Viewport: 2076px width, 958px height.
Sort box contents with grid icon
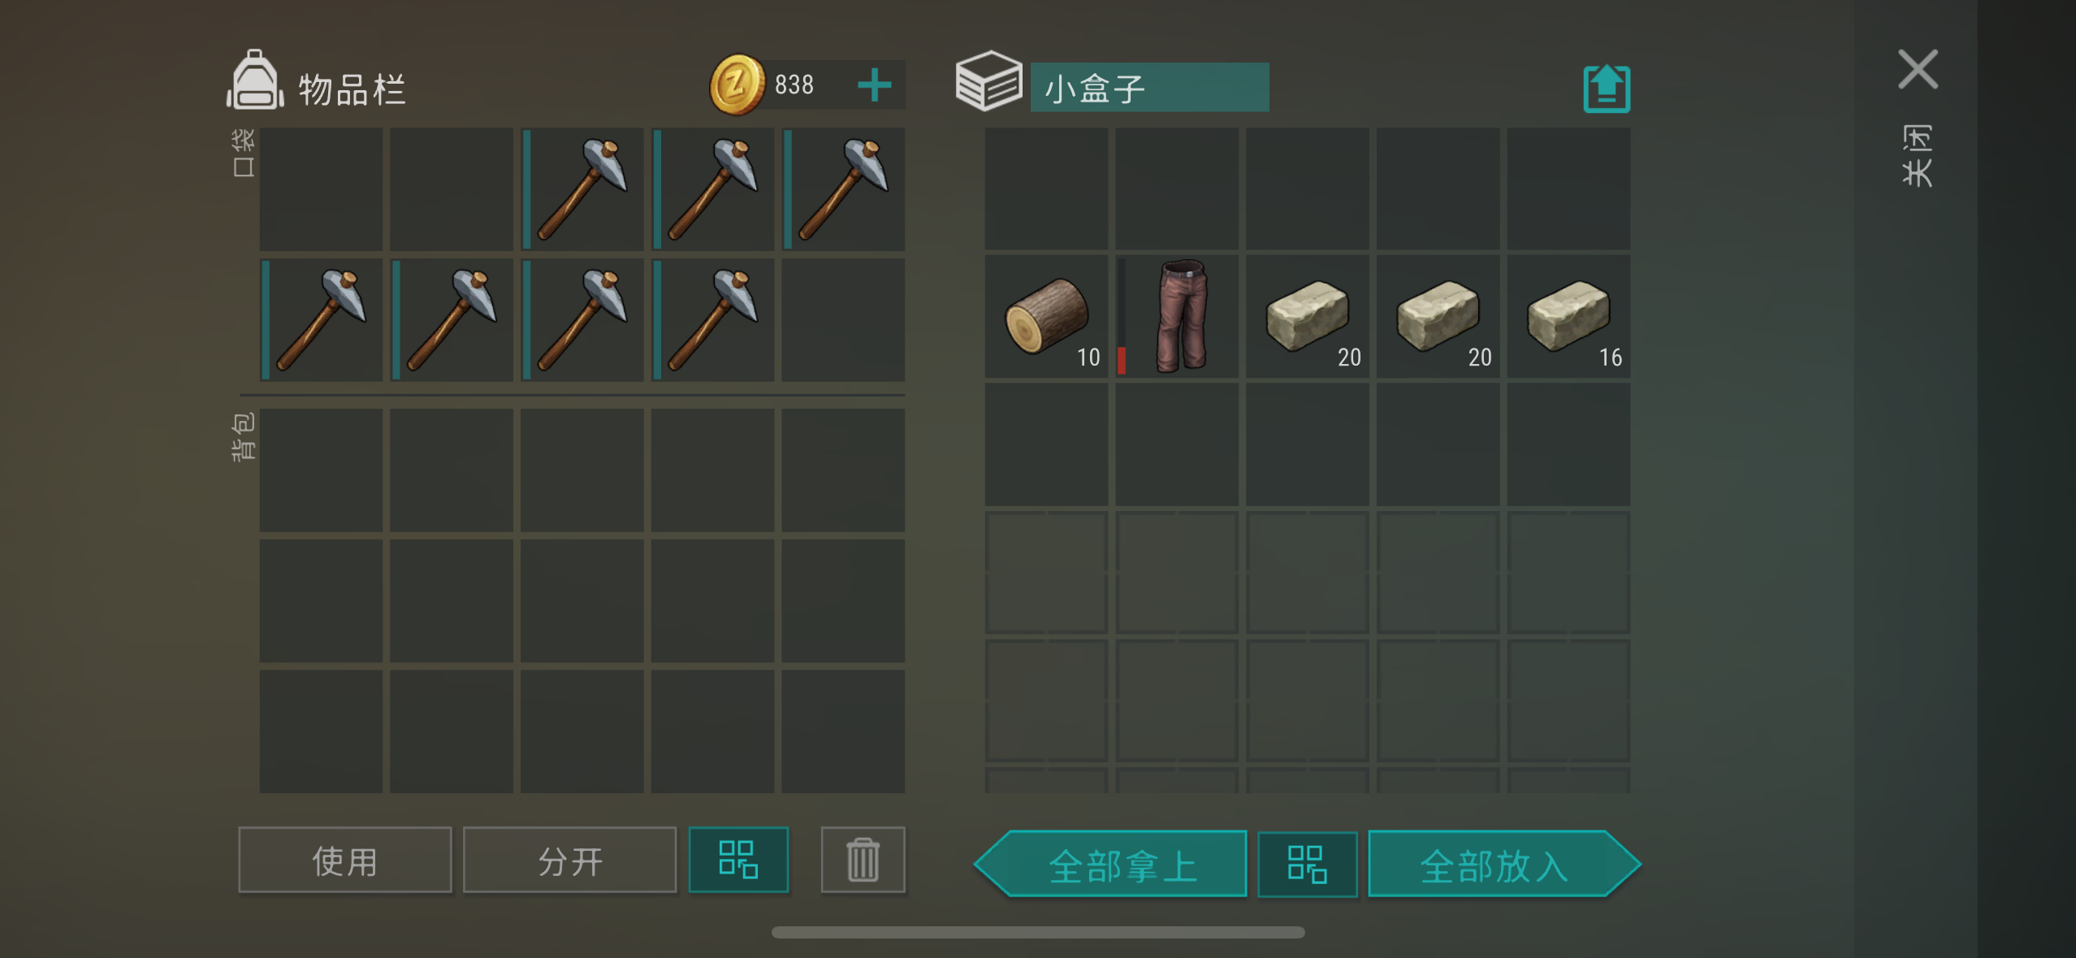[1307, 864]
